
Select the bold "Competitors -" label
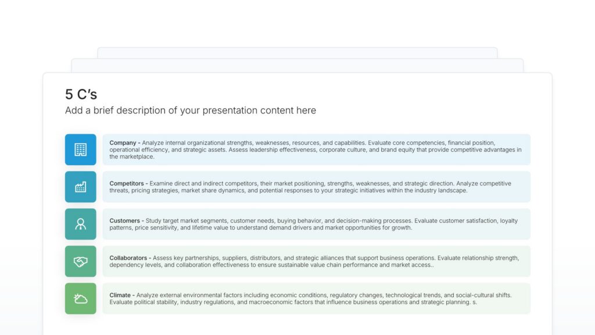[128, 184]
